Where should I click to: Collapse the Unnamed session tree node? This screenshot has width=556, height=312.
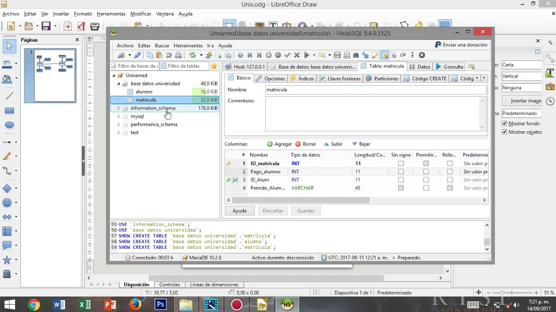(x=114, y=75)
